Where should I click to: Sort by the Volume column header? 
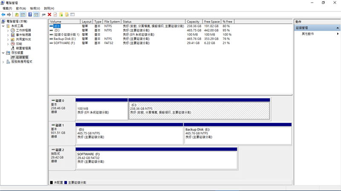click(x=65, y=22)
